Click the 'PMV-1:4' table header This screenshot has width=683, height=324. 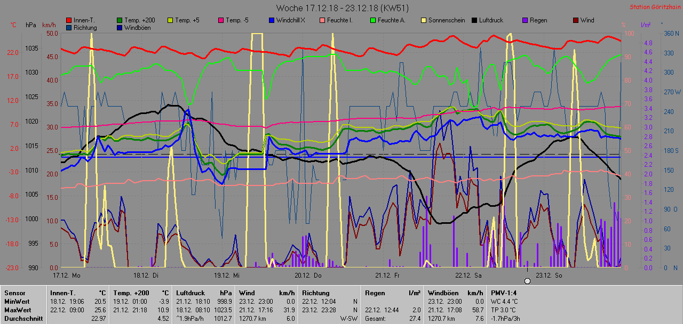[x=504, y=293]
